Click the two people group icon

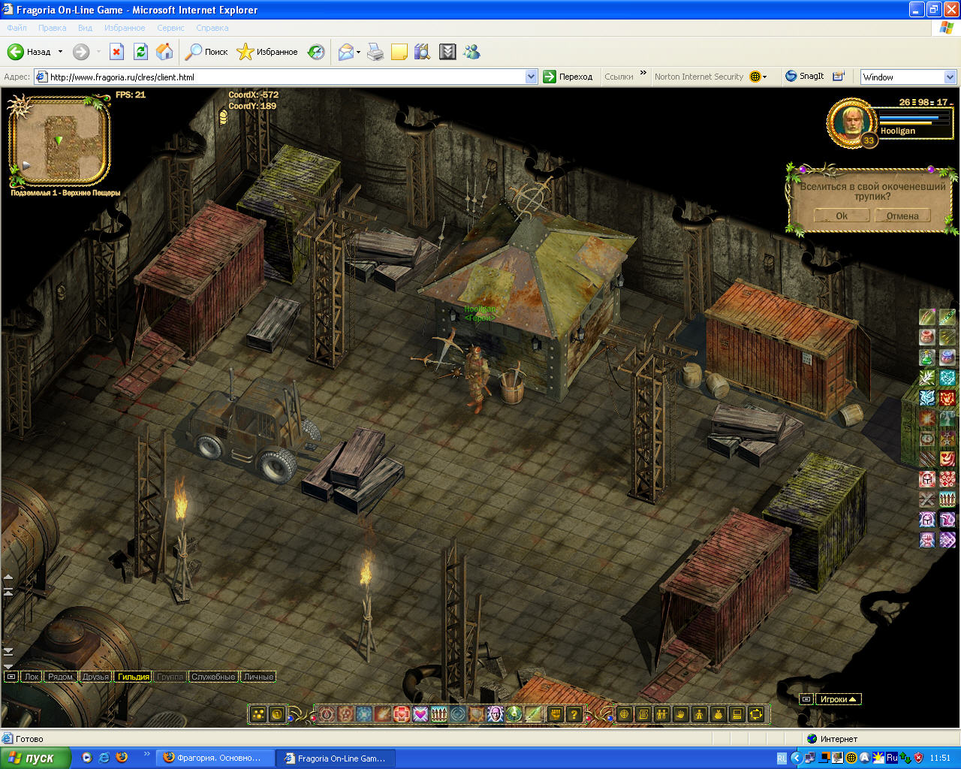661,714
